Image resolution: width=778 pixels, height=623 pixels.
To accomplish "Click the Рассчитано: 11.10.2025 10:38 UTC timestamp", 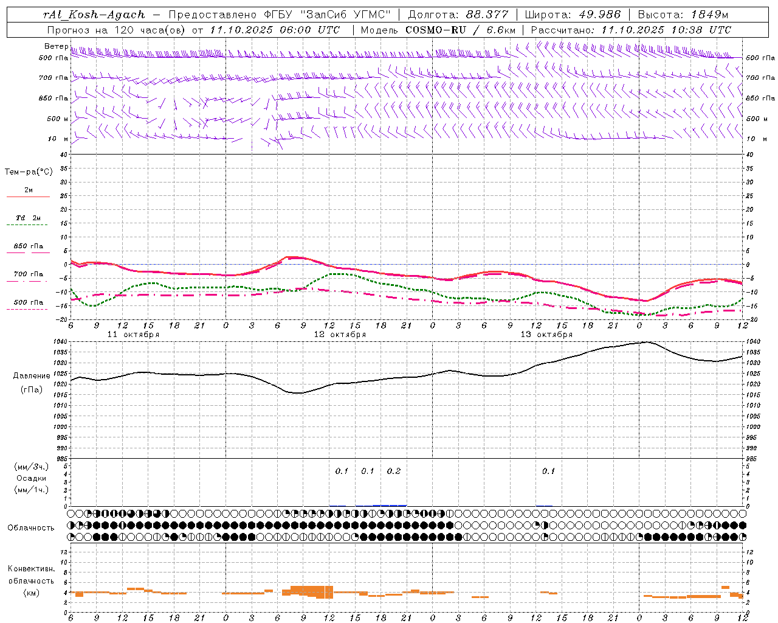I will tap(631, 30).
